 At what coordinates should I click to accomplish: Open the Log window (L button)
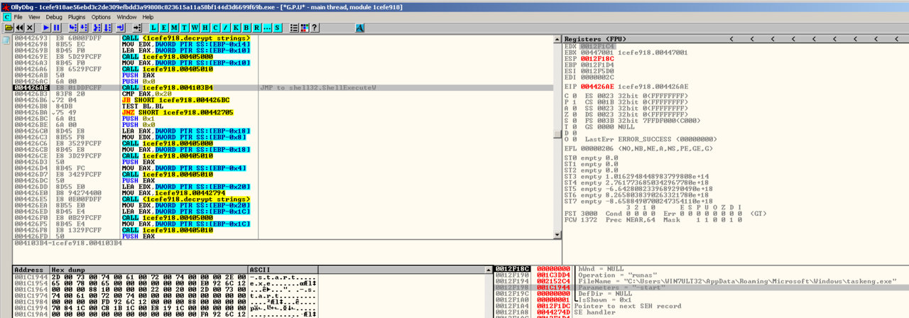(x=154, y=28)
